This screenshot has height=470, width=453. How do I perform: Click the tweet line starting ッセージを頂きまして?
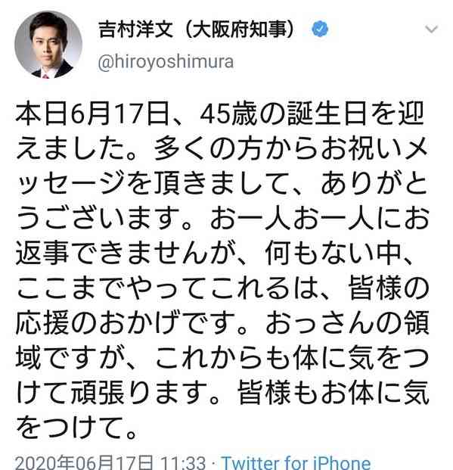coord(222,183)
